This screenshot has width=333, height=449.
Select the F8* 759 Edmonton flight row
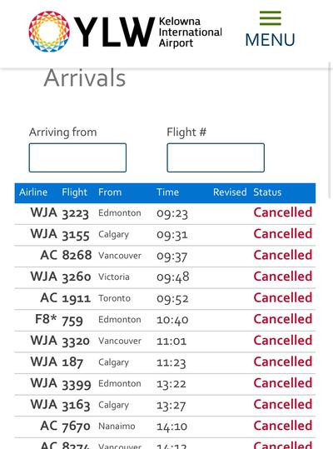[x=165, y=320]
